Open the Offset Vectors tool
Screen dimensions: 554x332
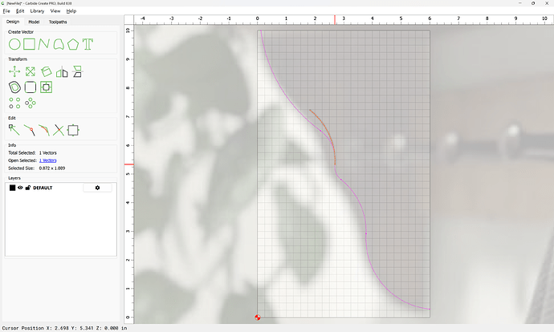[x=14, y=87]
